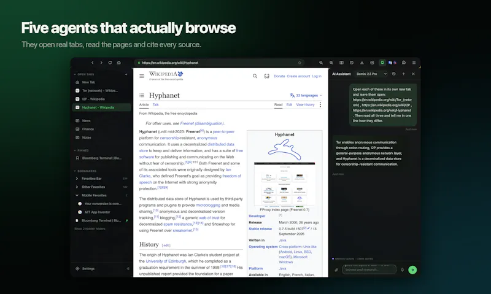Open Wikipedia appearance glasses icon
The image size is (491, 294).
tap(266, 76)
